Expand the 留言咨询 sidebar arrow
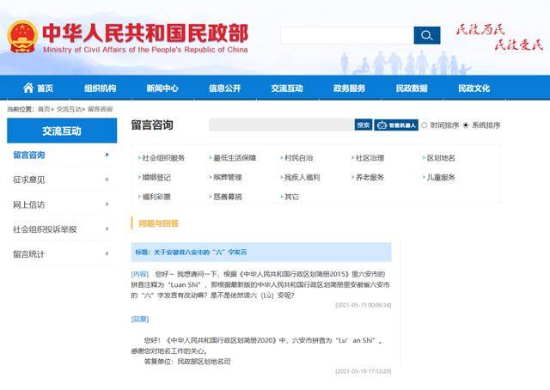Image resolution: width=550 pixels, height=390 pixels. click(107, 155)
